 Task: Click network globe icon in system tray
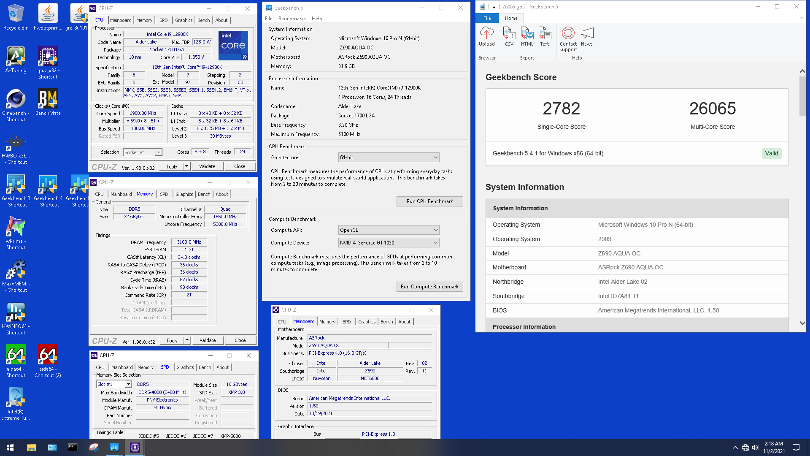click(x=745, y=448)
